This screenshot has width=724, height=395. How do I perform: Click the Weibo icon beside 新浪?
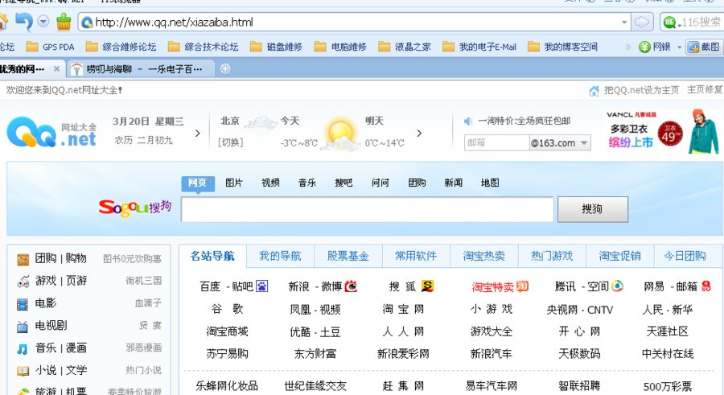tap(351, 286)
